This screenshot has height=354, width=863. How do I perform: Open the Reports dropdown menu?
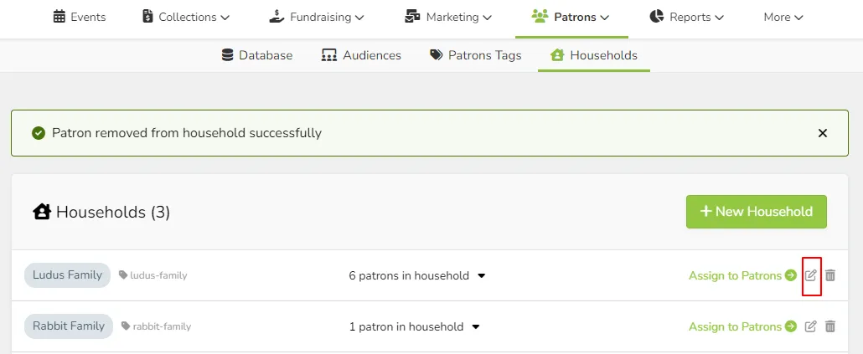[686, 17]
